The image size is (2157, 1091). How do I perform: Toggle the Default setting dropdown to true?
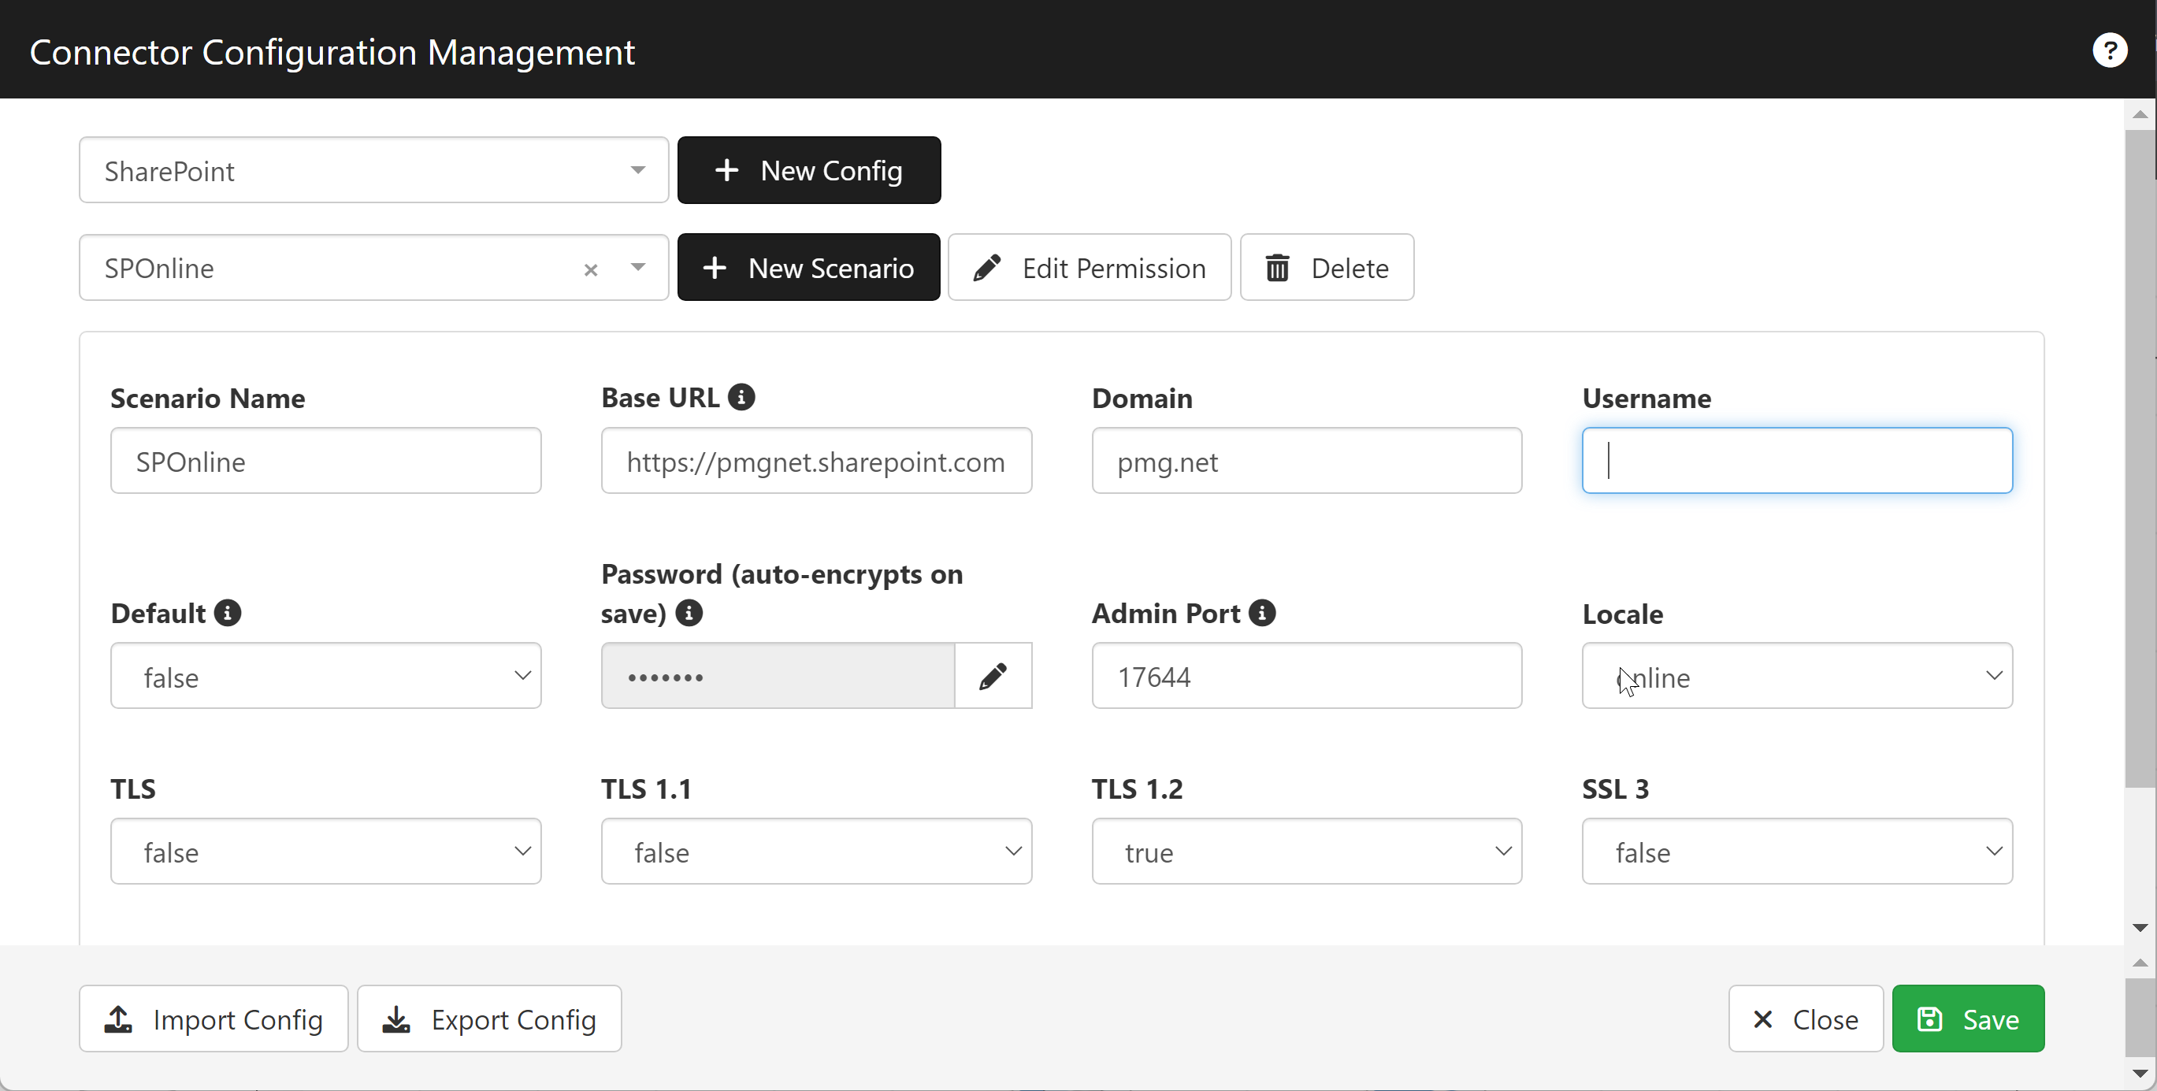point(325,675)
